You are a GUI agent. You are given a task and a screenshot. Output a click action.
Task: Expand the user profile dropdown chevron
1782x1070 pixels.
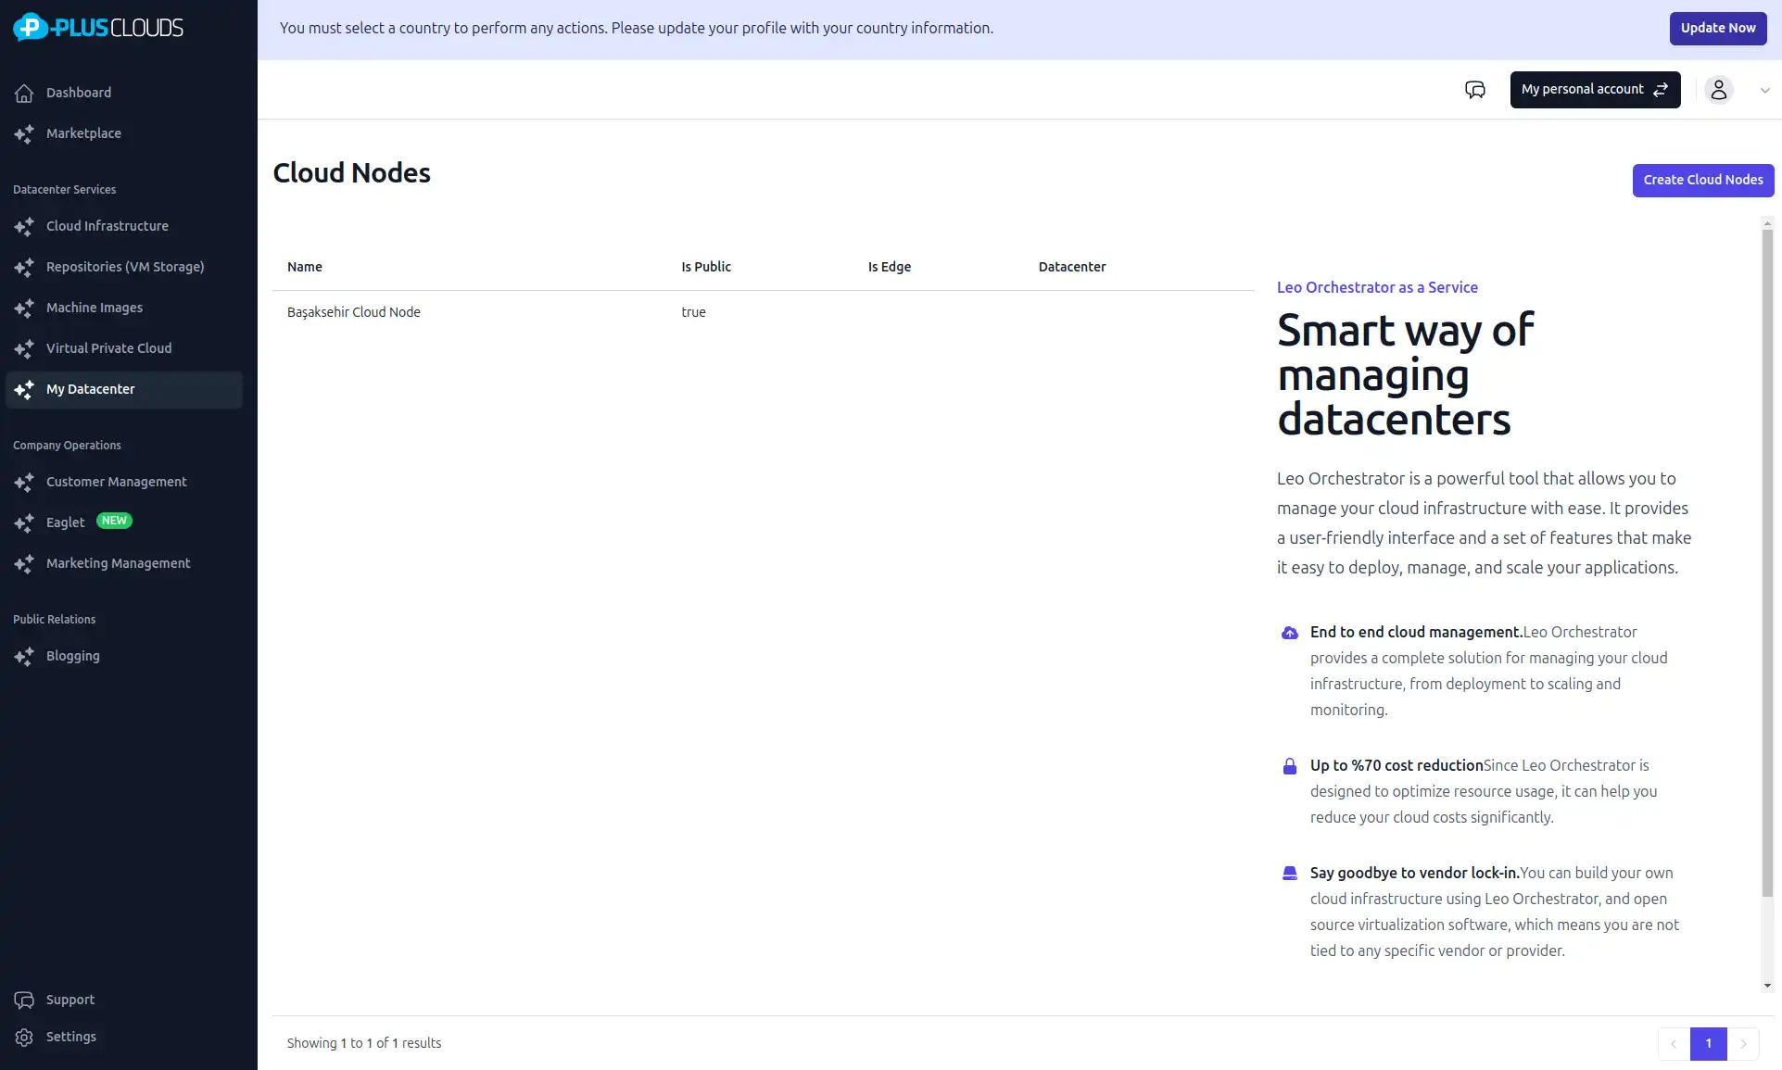pos(1764,91)
